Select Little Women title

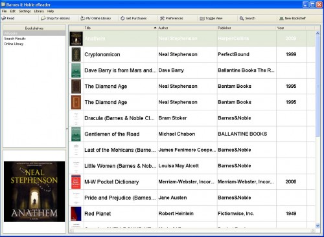click(x=121, y=166)
